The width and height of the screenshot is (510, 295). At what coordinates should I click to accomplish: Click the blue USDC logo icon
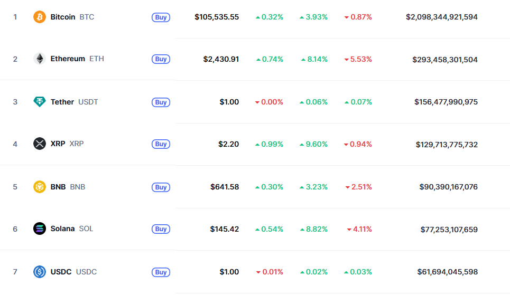pos(40,272)
